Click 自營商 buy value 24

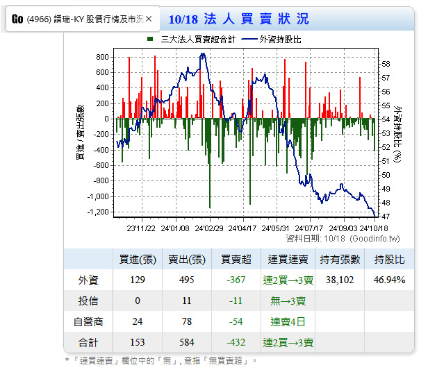[x=138, y=321]
